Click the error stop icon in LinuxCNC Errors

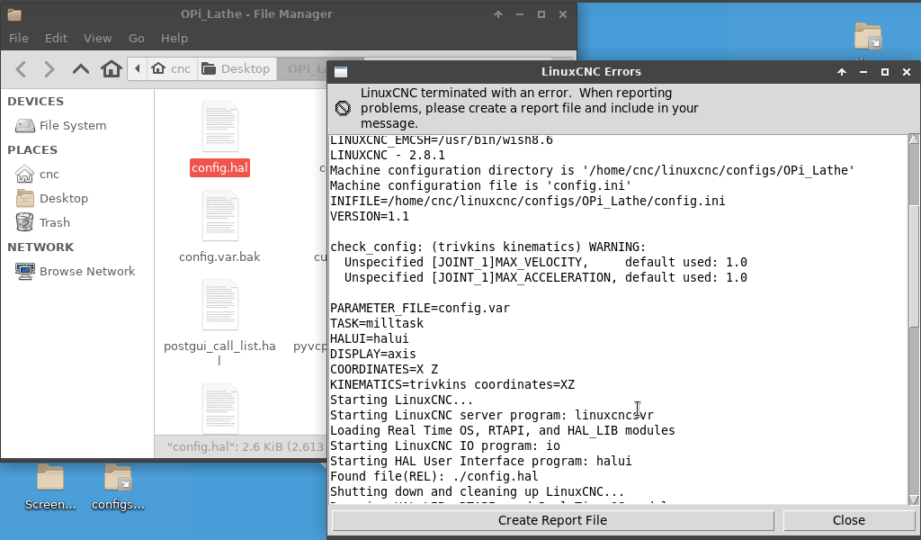click(343, 108)
